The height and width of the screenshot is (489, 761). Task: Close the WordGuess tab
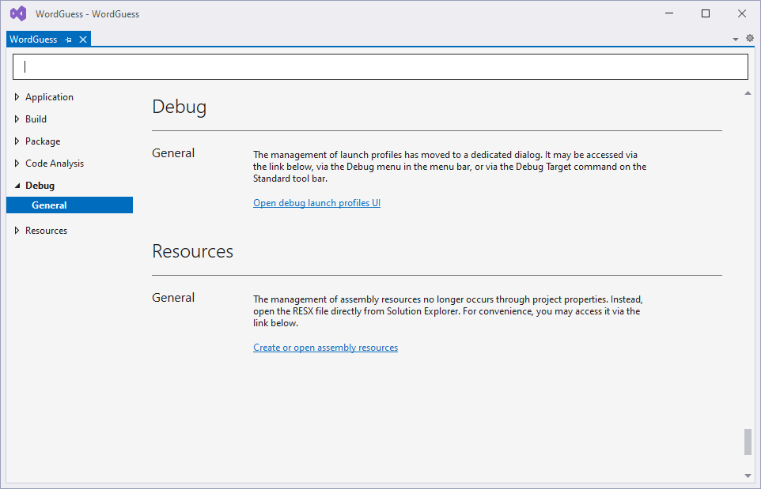pyautogui.click(x=83, y=39)
